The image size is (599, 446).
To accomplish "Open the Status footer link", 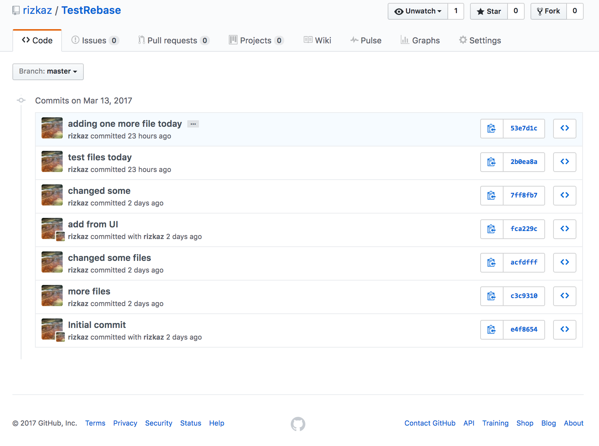I will [x=191, y=423].
